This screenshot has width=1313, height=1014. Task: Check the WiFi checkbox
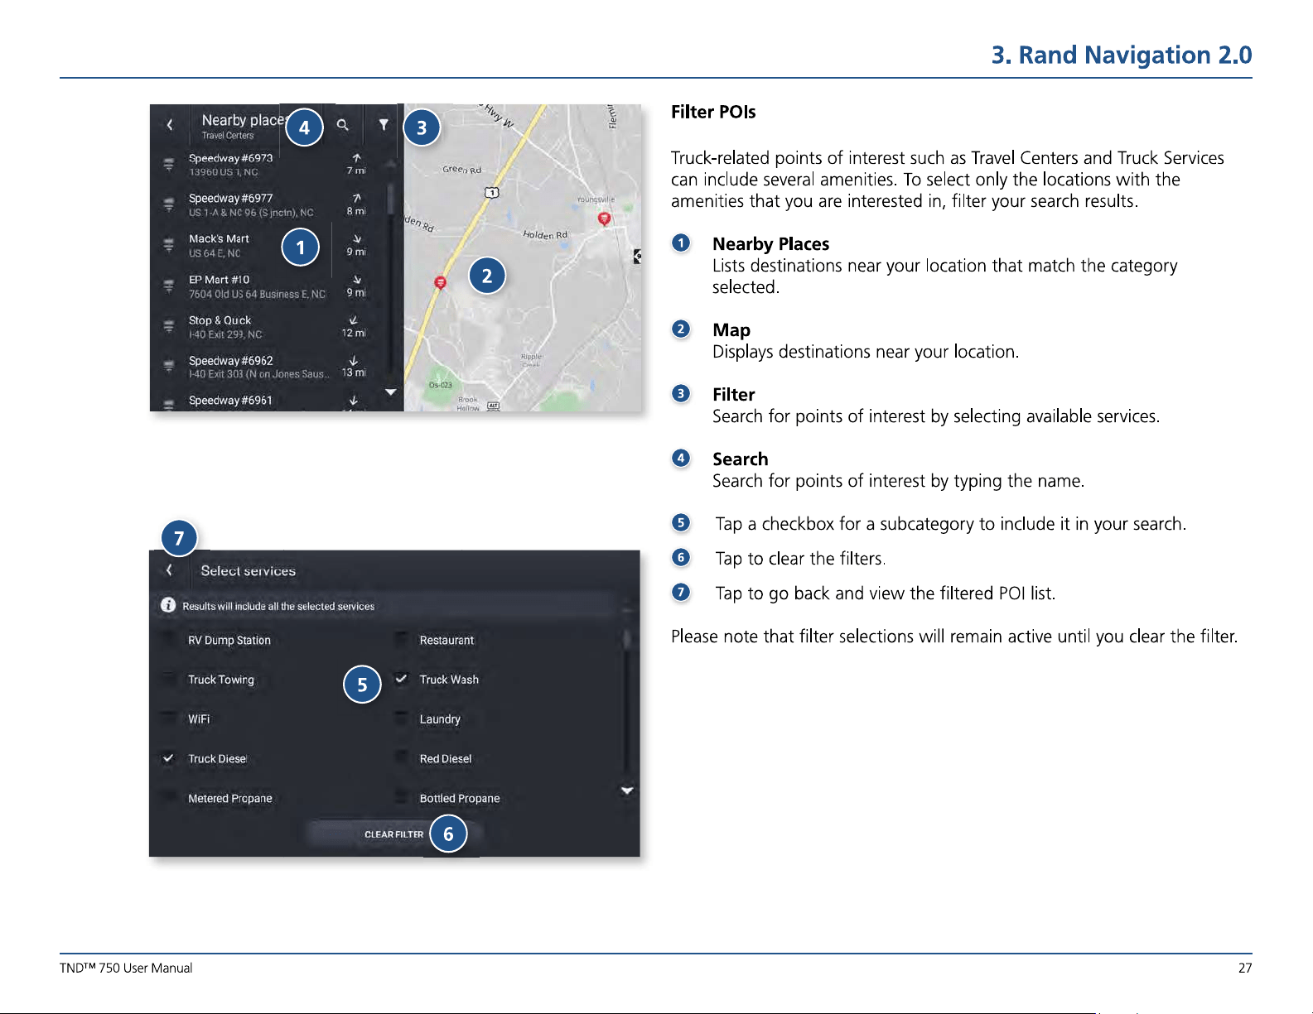169,718
